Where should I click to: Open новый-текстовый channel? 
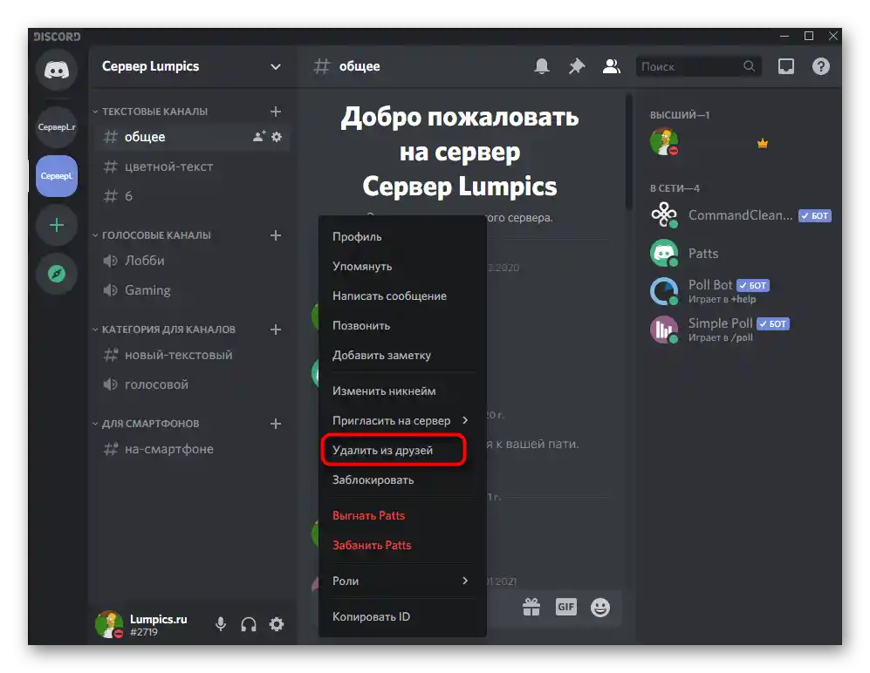pyautogui.click(x=192, y=355)
